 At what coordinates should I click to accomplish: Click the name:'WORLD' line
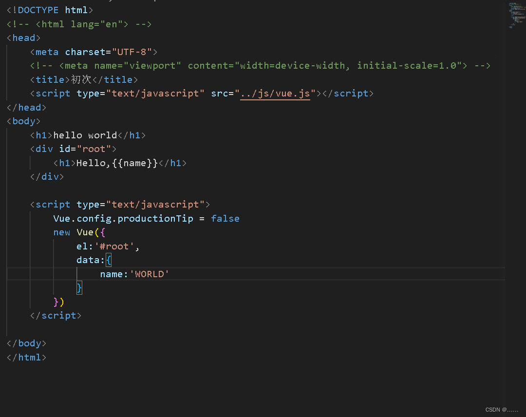(134, 274)
